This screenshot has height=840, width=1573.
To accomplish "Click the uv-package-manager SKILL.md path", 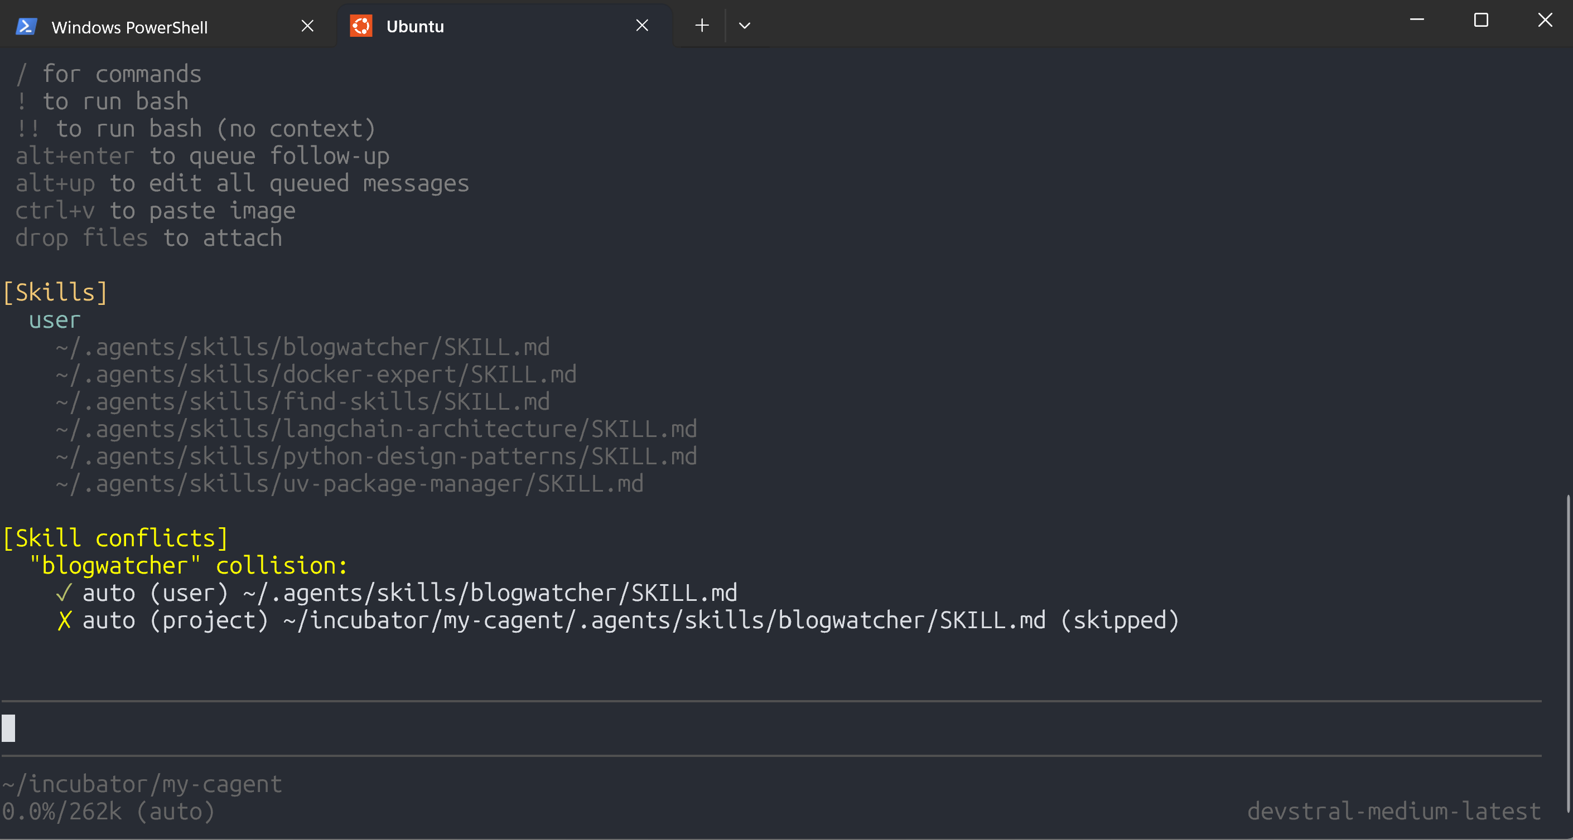I will pos(349,484).
